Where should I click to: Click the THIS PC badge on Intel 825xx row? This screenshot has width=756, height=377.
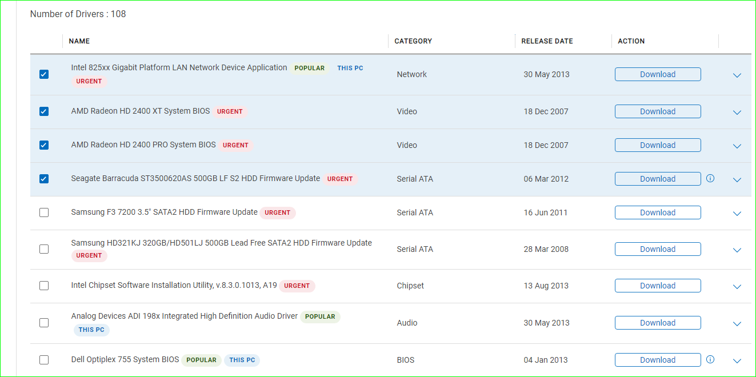coord(350,68)
